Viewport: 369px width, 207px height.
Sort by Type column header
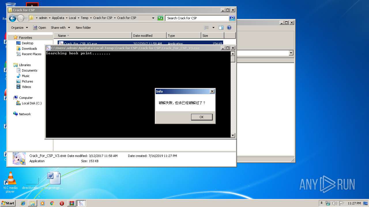(184, 36)
